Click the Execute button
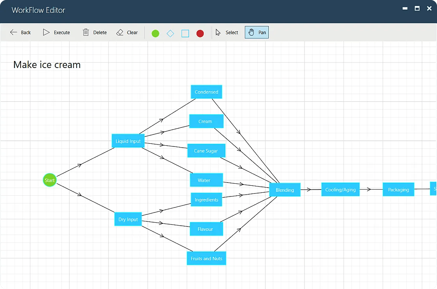The image size is (437, 289). tap(56, 32)
